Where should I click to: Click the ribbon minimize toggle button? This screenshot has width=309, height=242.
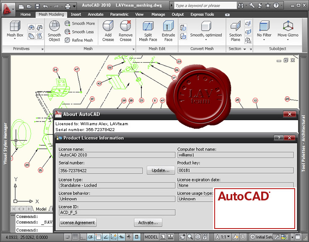point(227,15)
